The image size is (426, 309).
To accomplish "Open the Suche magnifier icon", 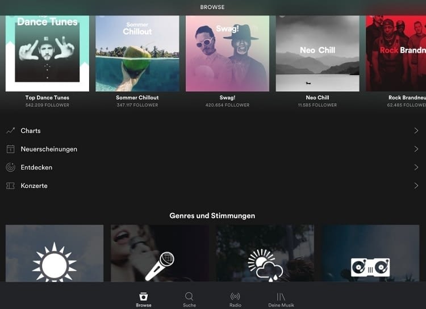I will pyautogui.click(x=189, y=297).
